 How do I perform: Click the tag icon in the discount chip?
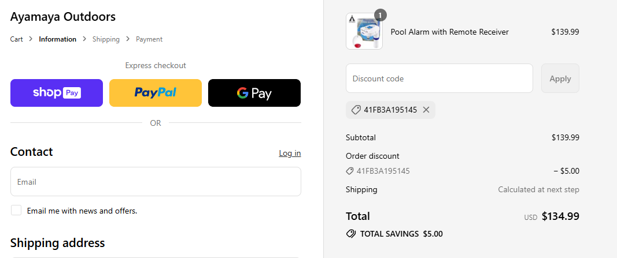click(x=355, y=110)
